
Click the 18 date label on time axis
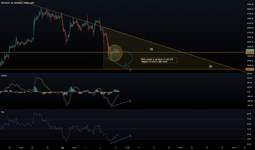192,148
